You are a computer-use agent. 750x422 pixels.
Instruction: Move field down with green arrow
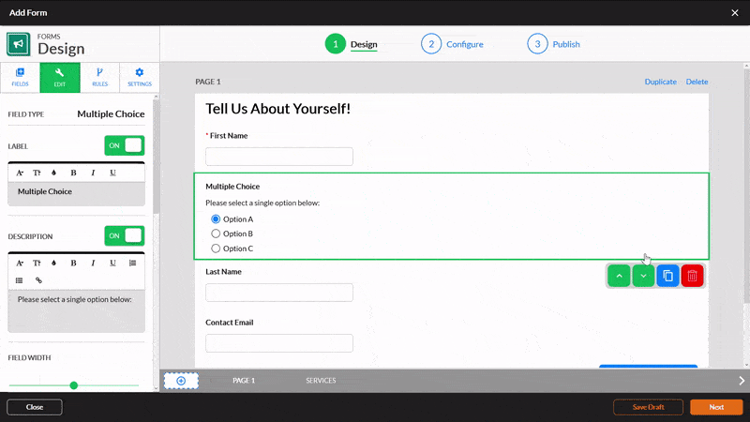[643, 276]
